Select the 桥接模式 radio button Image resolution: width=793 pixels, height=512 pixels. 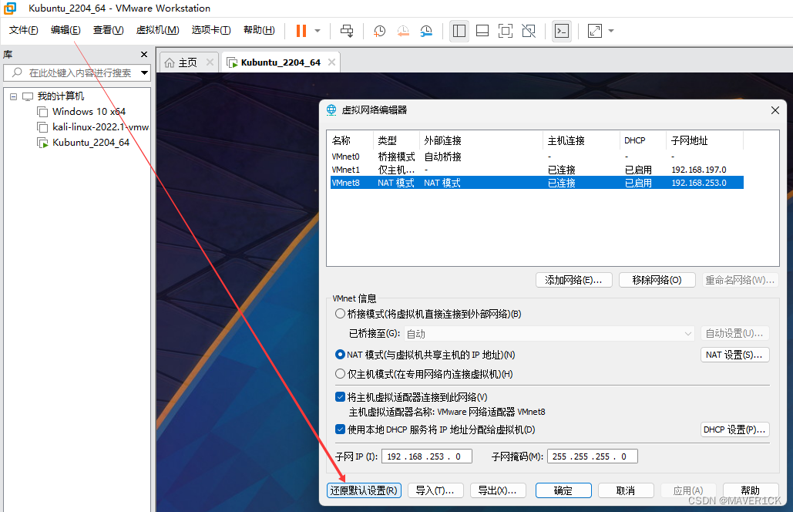pyautogui.click(x=340, y=313)
